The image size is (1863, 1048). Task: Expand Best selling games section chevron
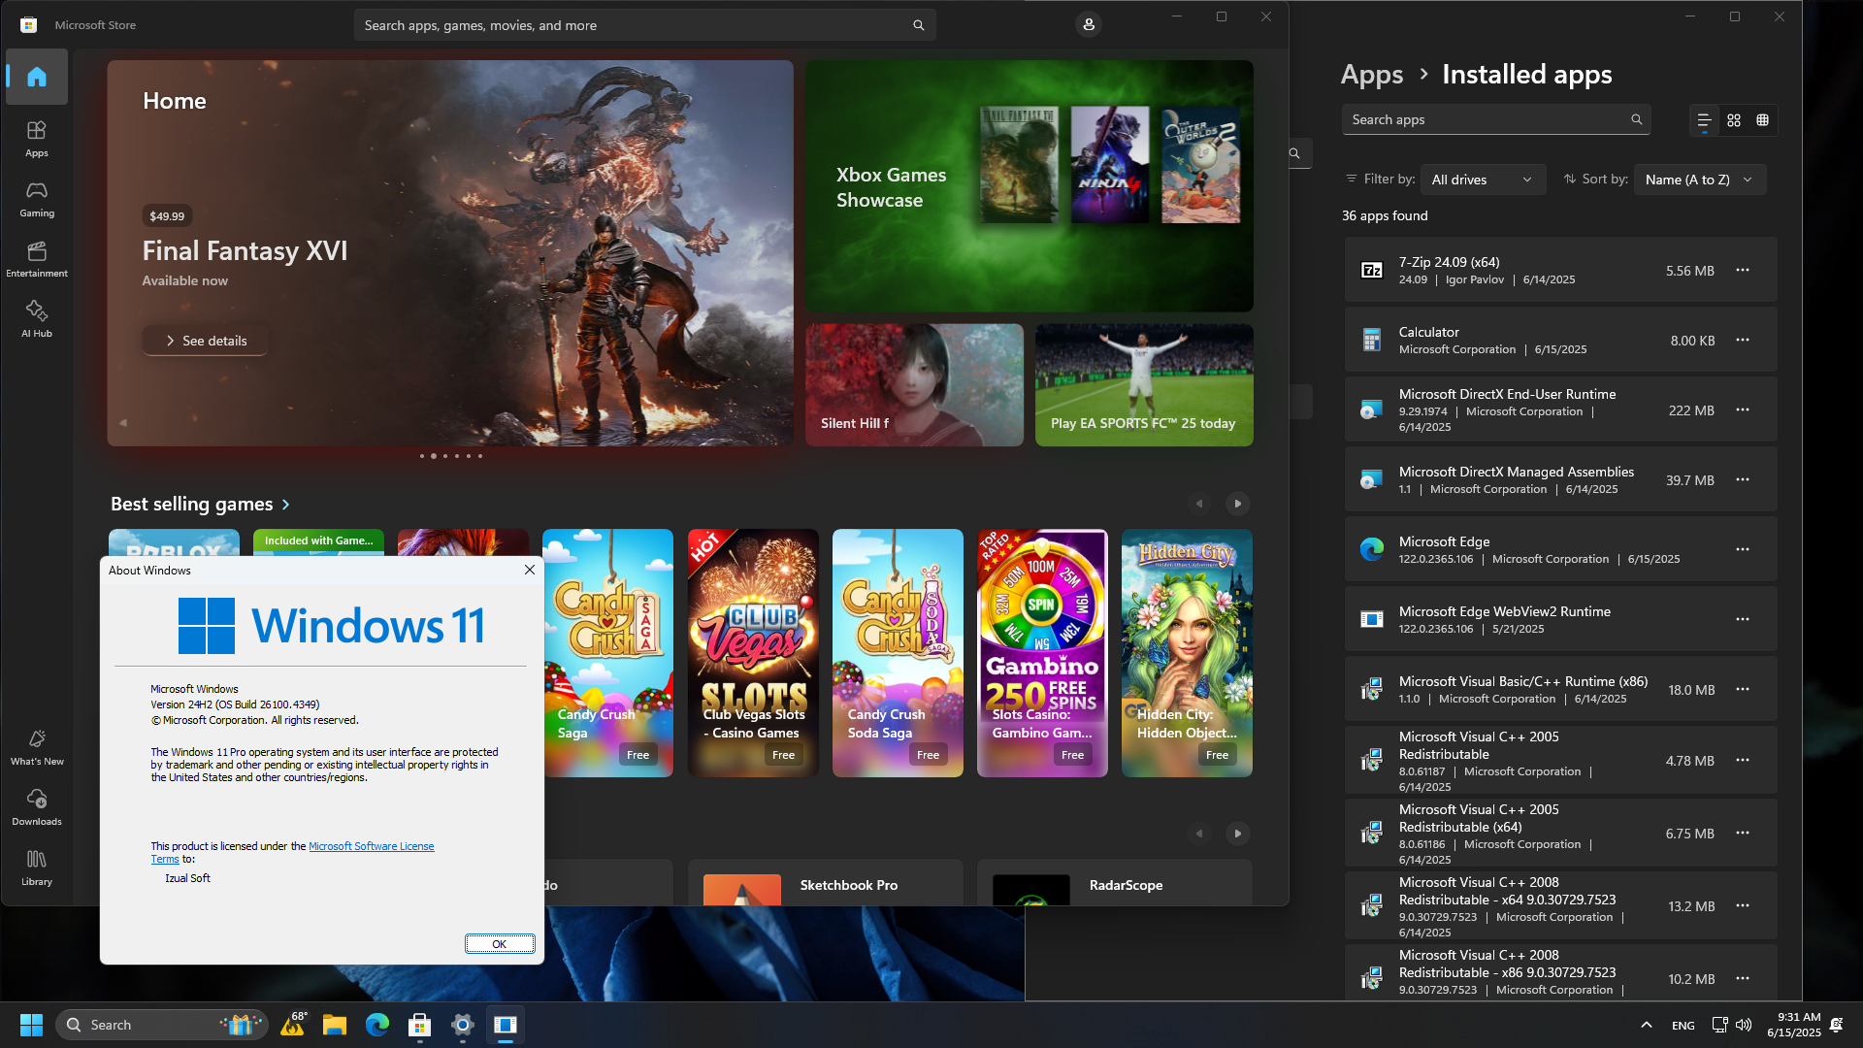pyautogui.click(x=285, y=505)
